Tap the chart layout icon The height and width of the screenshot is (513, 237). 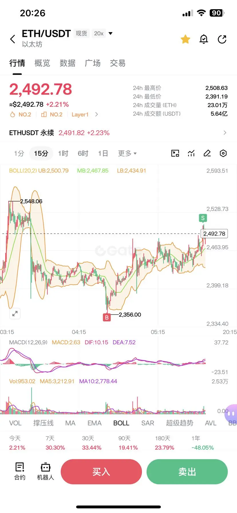click(x=175, y=153)
